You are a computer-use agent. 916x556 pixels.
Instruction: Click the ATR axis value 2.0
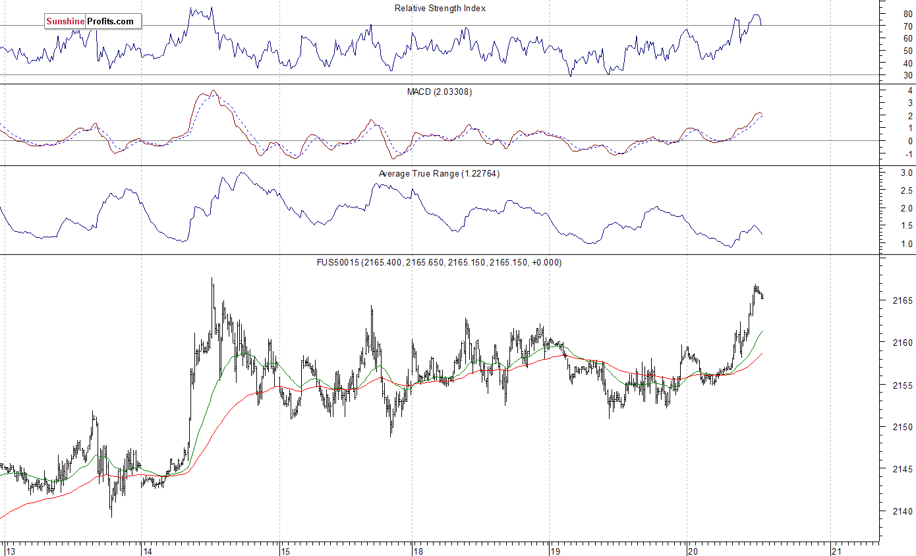coord(907,209)
